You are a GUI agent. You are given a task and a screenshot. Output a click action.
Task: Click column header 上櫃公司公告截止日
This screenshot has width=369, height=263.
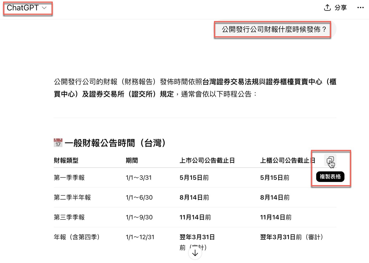[288, 160]
